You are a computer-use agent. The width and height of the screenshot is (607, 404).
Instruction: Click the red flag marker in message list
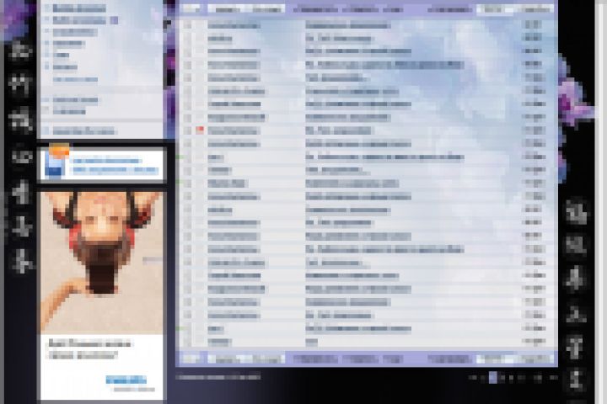pyautogui.click(x=200, y=130)
